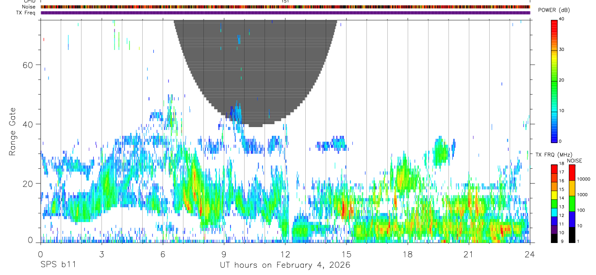596x275 pixels.
Task: Click the green segment of the NOISE legend bar
Action: click(x=572, y=204)
